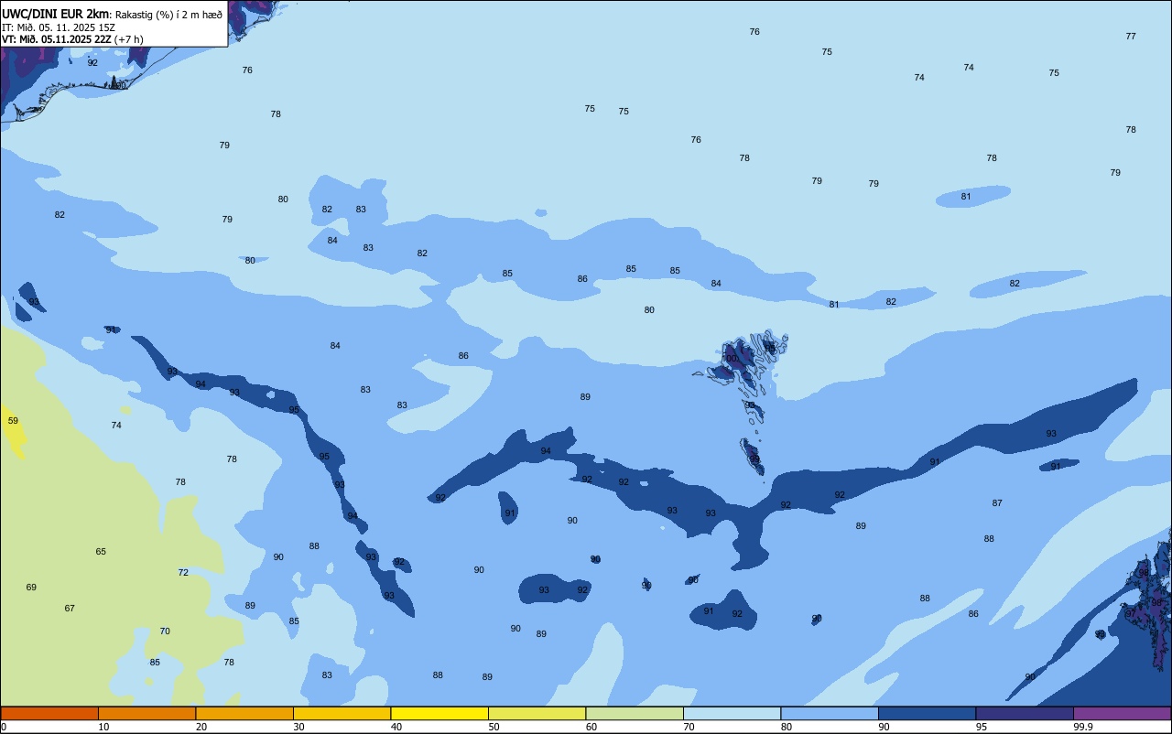This screenshot has height=734, width=1172.
Task: Click the 95–99.9 navy legend band
Action: click(x=1025, y=713)
